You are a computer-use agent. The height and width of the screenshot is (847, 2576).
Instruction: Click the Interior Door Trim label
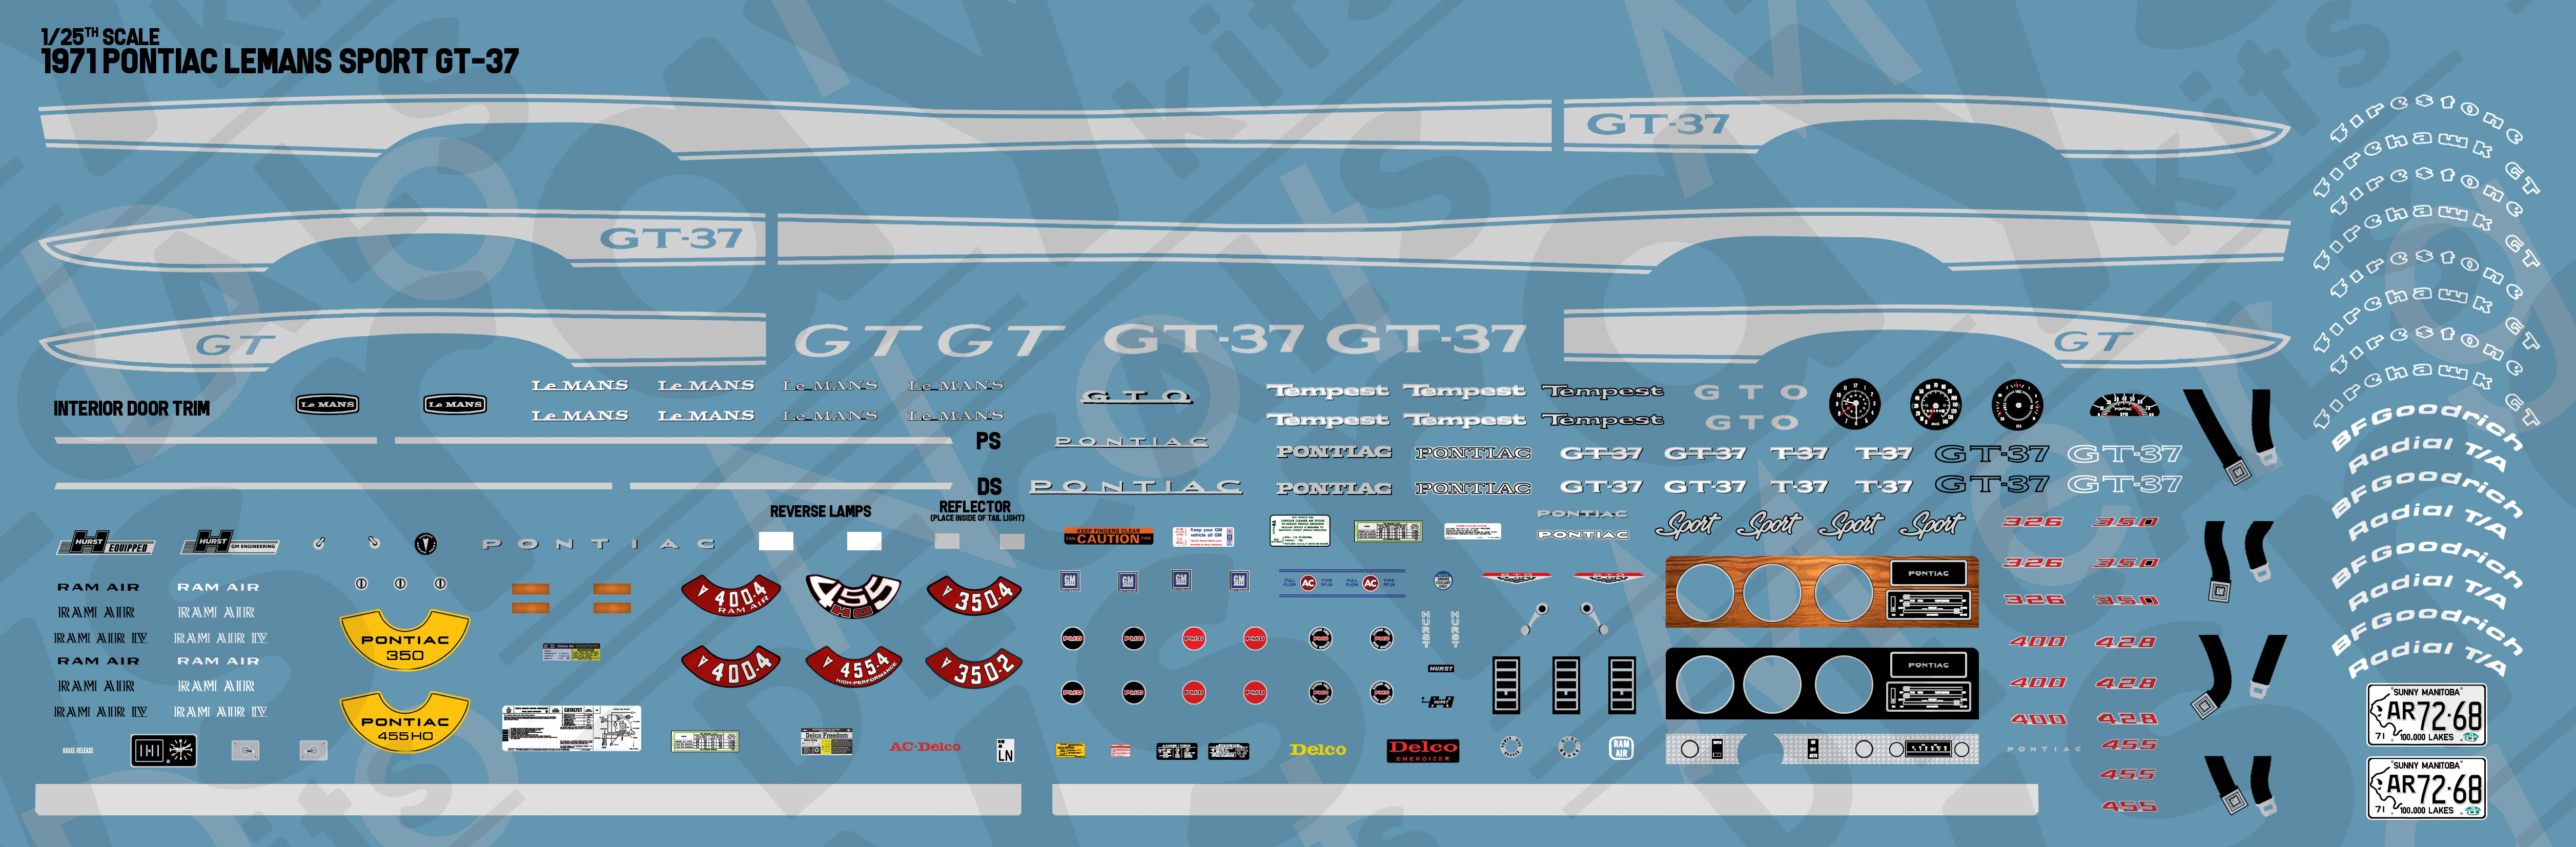click(131, 408)
